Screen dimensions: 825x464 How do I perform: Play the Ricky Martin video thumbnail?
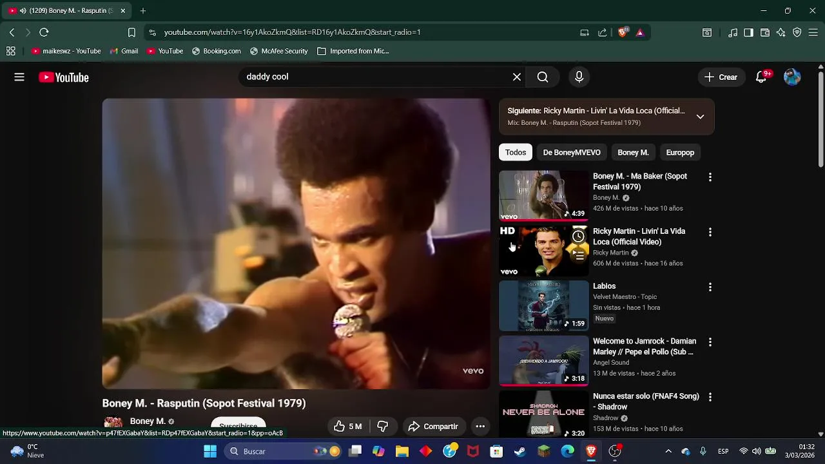coord(543,251)
